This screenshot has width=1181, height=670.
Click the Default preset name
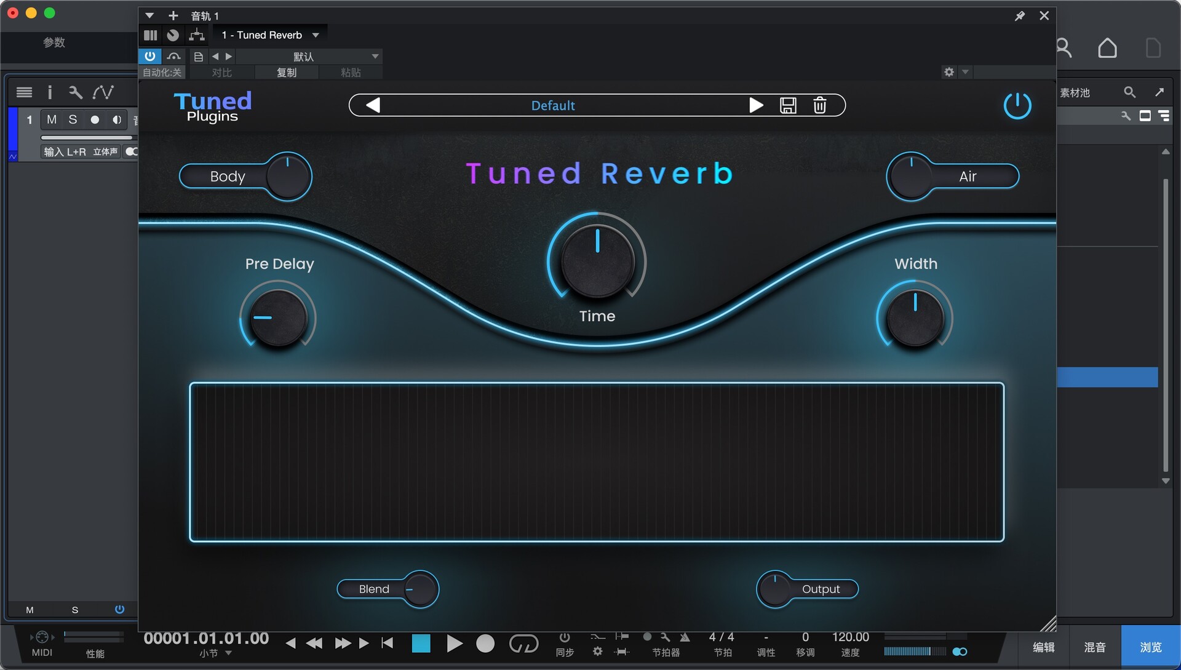(553, 106)
